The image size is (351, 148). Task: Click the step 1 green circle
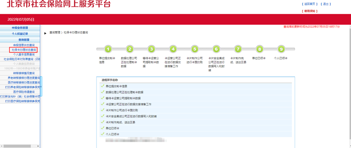point(108,49)
